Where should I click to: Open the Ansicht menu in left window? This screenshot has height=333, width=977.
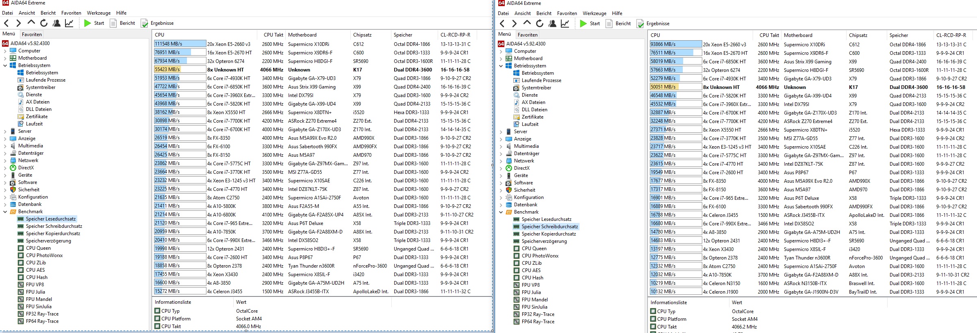pyautogui.click(x=27, y=13)
